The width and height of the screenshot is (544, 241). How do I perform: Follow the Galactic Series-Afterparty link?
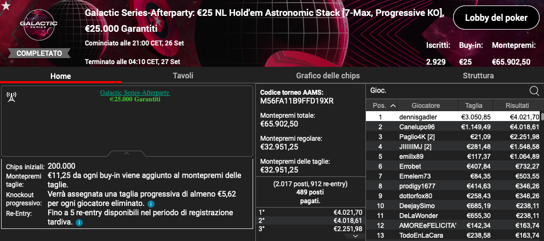[135, 93]
